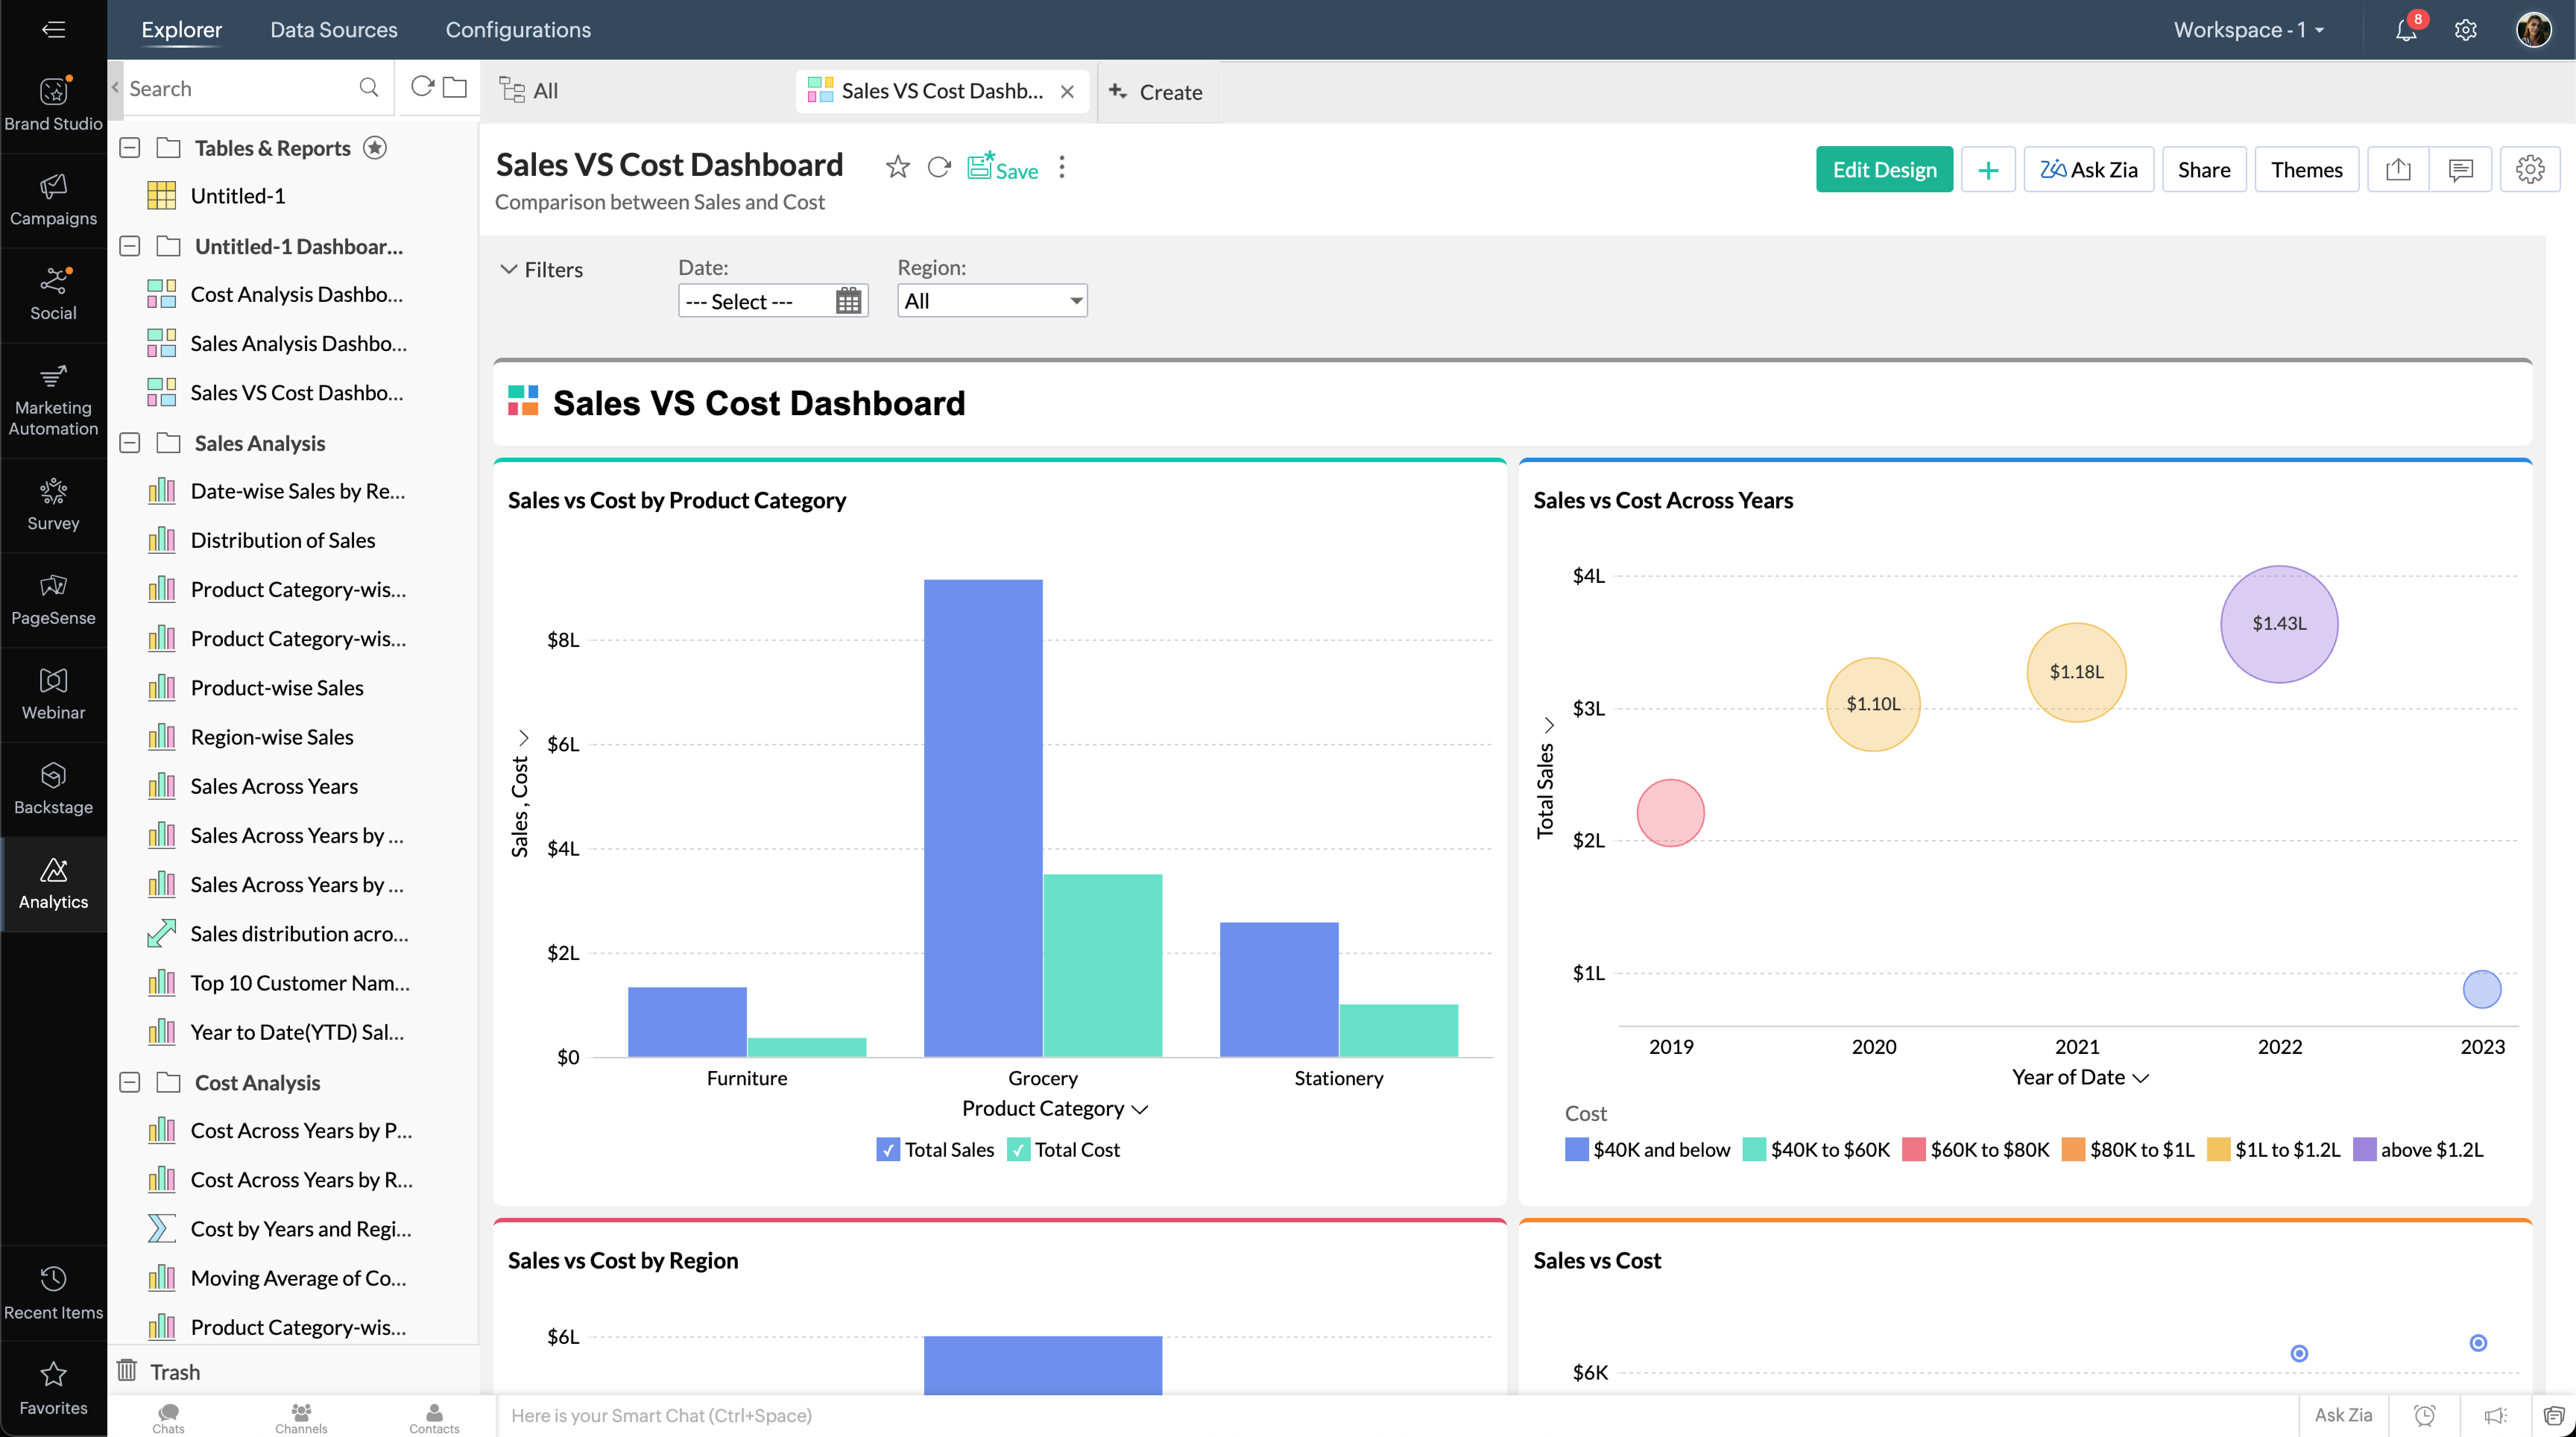
Task: Uncheck the Total Sales legend checkbox
Action: (888, 1150)
